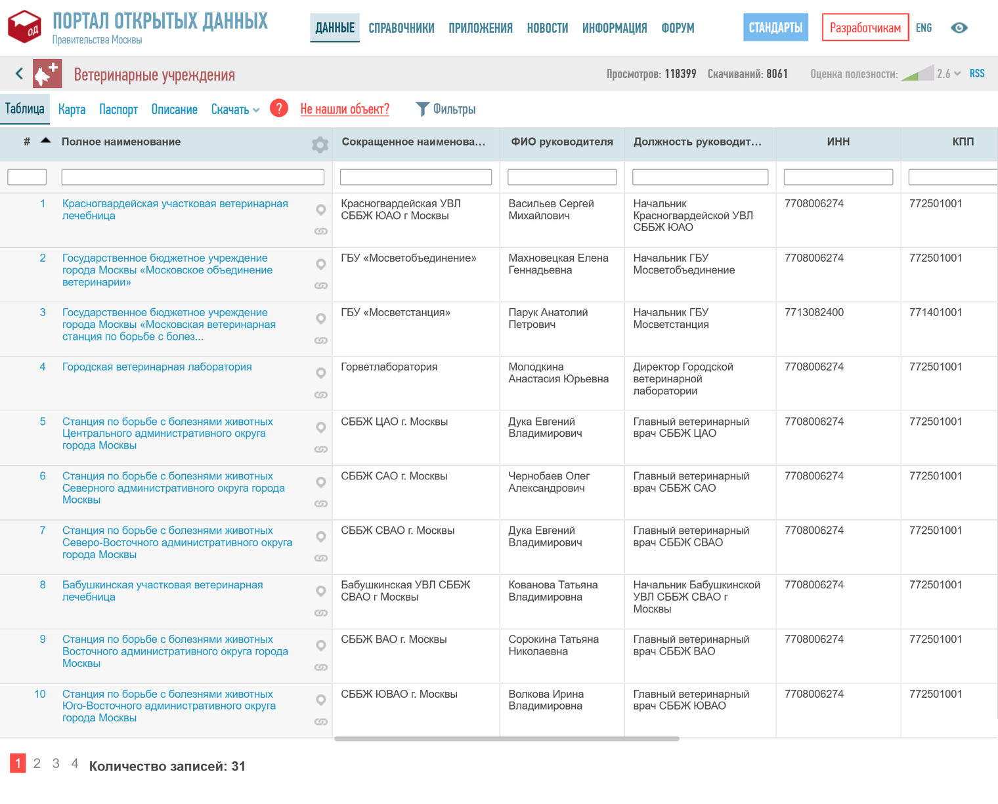Click map pin for row 2 Мосветобъединение
This screenshot has height=804, width=998.
[x=321, y=264]
